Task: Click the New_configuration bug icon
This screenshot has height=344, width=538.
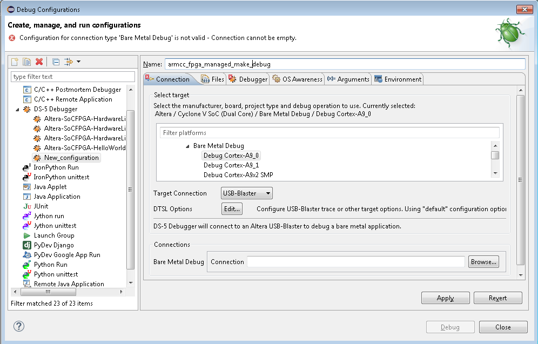Action: [x=37, y=158]
